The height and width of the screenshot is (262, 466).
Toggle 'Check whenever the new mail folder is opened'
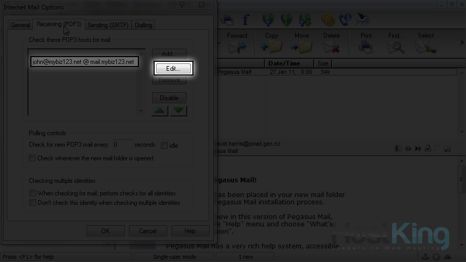[32, 158]
